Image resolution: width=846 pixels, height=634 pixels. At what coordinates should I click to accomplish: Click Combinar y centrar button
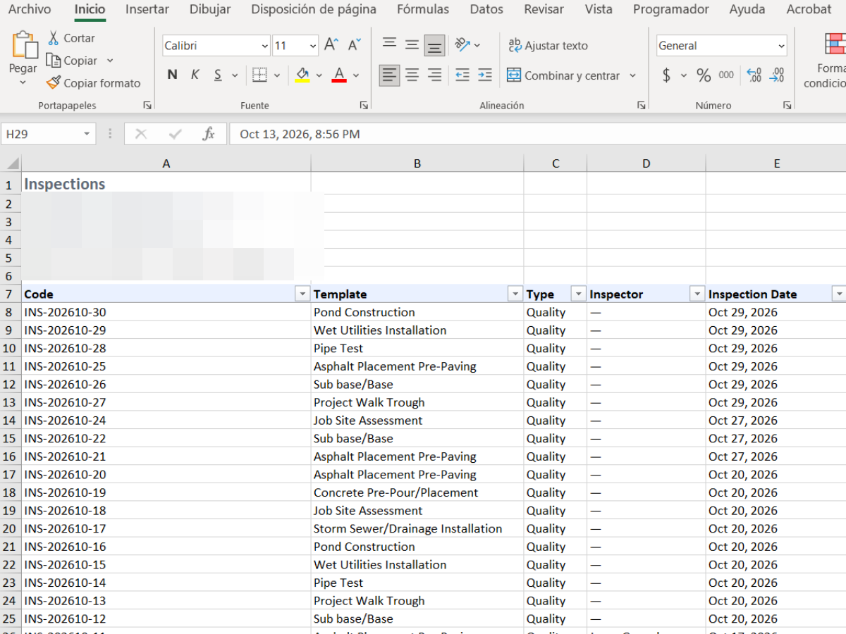pos(563,75)
